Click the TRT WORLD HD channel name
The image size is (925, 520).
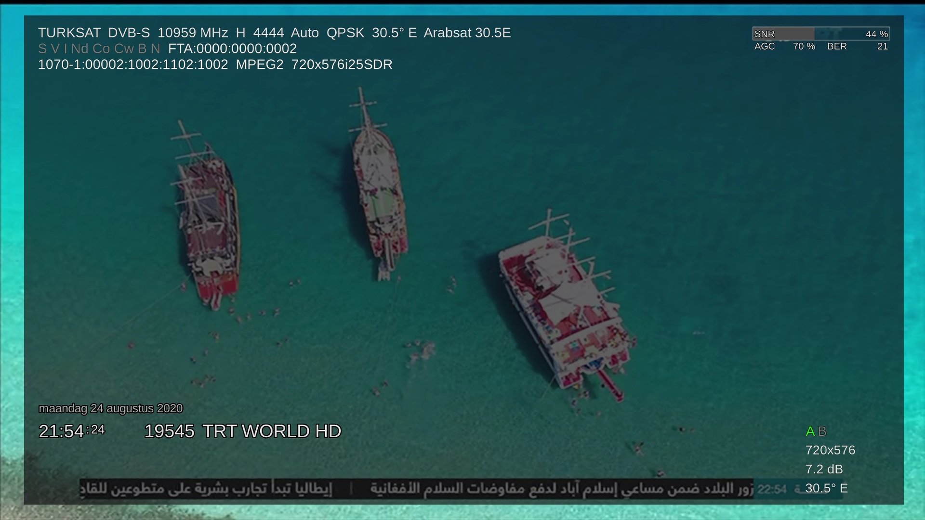272,431
